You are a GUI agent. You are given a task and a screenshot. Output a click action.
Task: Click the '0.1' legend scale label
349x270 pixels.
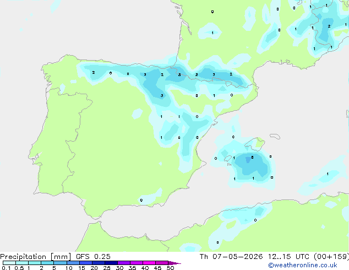(x=6, y=268)
